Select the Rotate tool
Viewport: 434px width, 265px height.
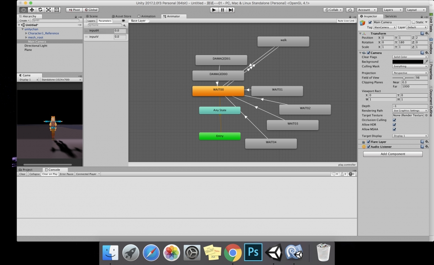pyautogui.click(x=40, y=10)
